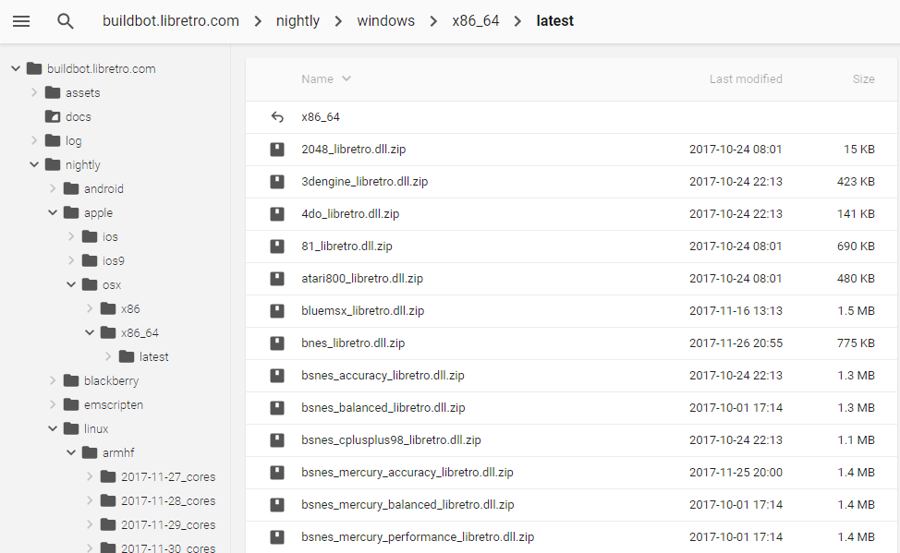Click the emscripten folder icon in tree
Image resolution: width=900 pixels, height=553 pixels.
(71, 404)
